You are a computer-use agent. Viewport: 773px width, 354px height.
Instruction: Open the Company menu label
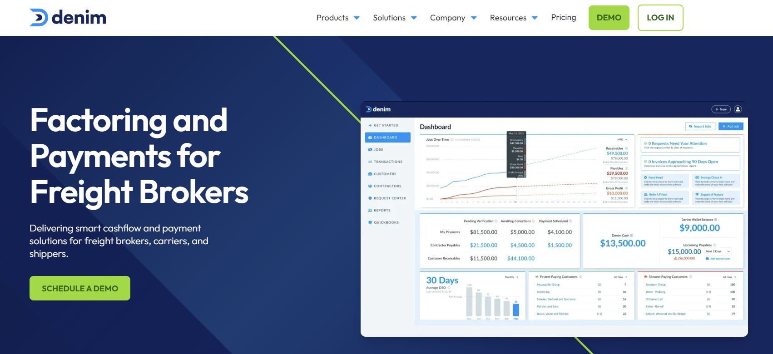tap(447, 18)
